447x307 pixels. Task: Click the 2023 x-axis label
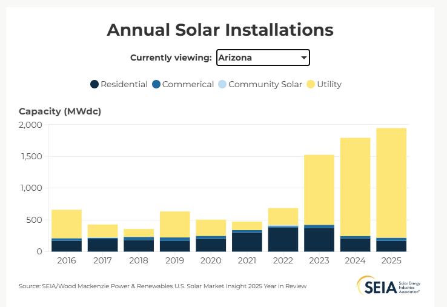[x=319, y=260]
